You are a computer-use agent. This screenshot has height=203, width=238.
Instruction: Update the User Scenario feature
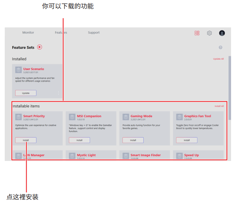[x=26, y=93]
